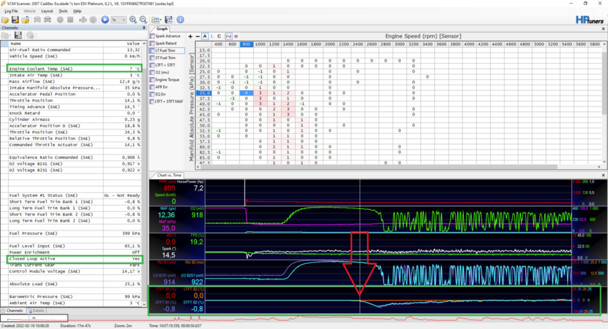This screenshot has height=329, width=608.
Task: Click the plus icon above the graph table
Action: click(x=190, y=36)
